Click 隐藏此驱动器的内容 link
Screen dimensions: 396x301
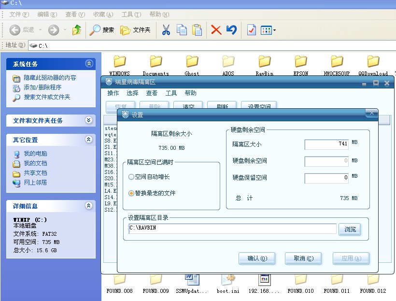point(50,78)
